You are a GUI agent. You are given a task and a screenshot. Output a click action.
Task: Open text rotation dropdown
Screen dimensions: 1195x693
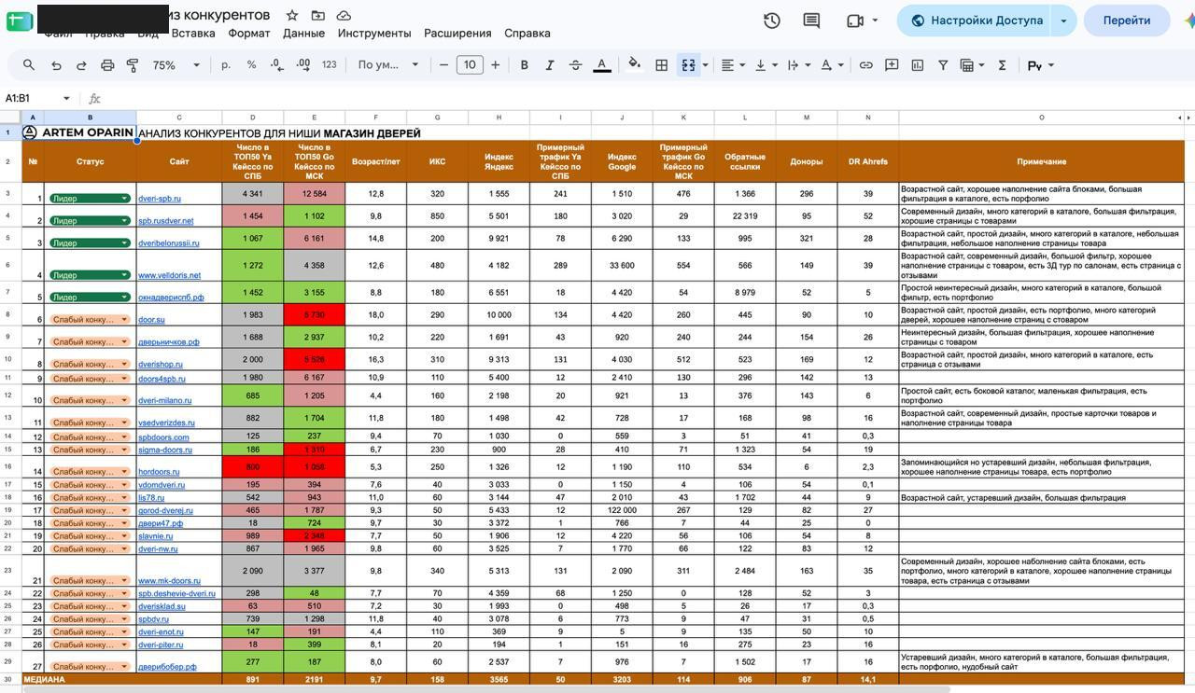831,65
